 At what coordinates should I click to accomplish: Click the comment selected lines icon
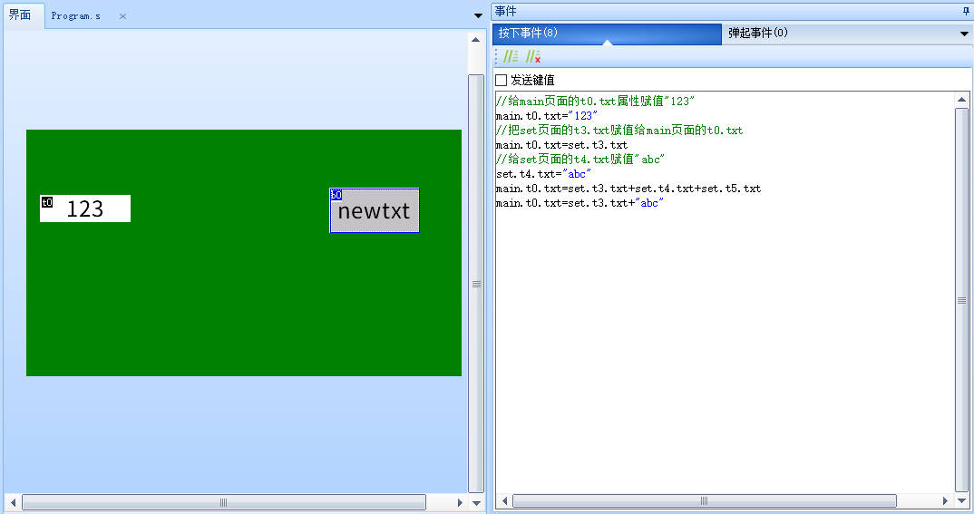click(x=511, y=56)
